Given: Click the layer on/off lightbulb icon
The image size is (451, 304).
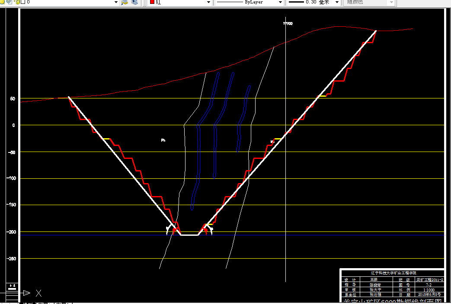Looking at the screenshot, I should coord(2,2).
